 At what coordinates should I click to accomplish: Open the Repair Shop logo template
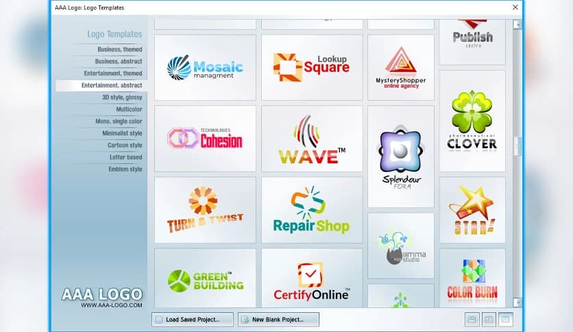pyautogui.click(x=312, y=210)
